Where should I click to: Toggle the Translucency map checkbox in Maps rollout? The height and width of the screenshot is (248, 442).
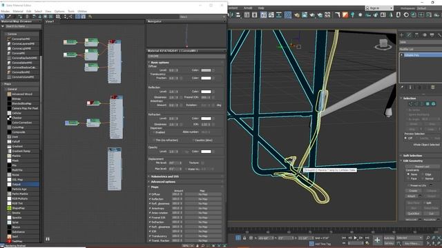150,236
